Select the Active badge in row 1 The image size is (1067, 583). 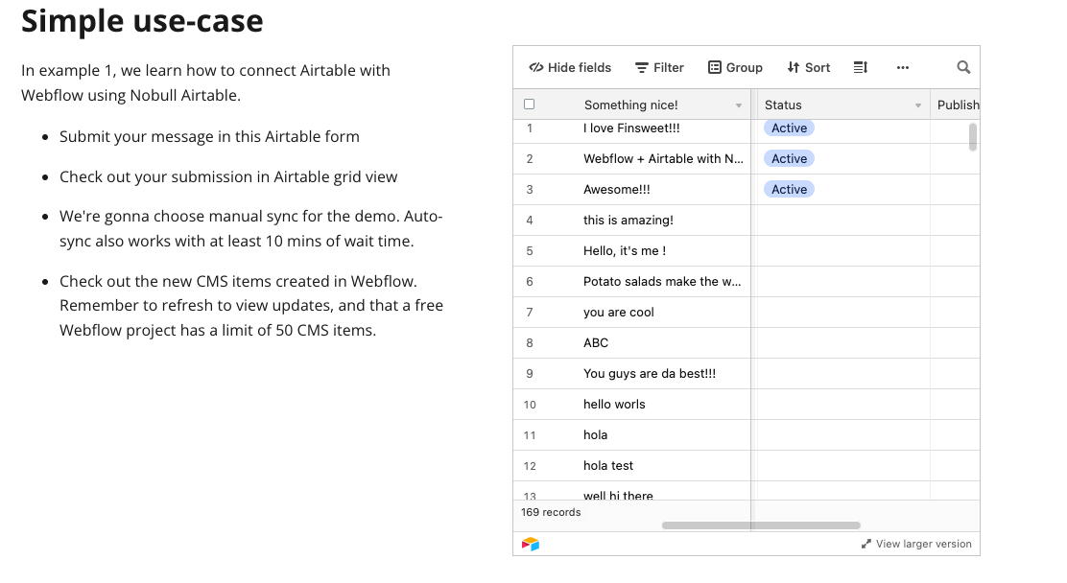click(x=789, y=128)
